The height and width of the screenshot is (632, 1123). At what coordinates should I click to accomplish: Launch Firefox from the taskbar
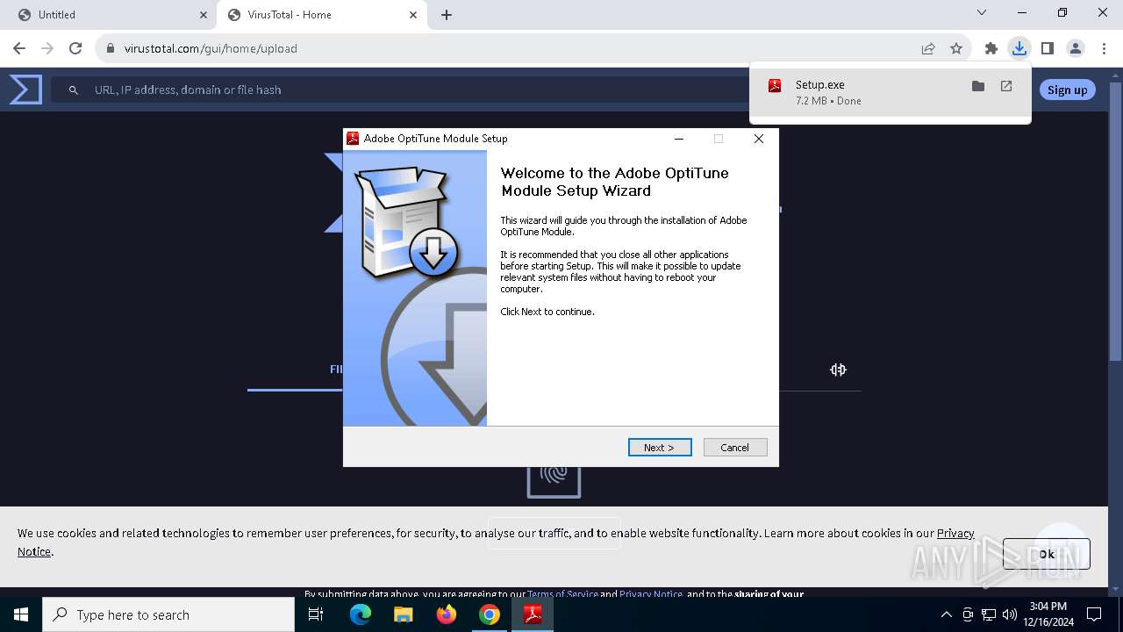447,614
